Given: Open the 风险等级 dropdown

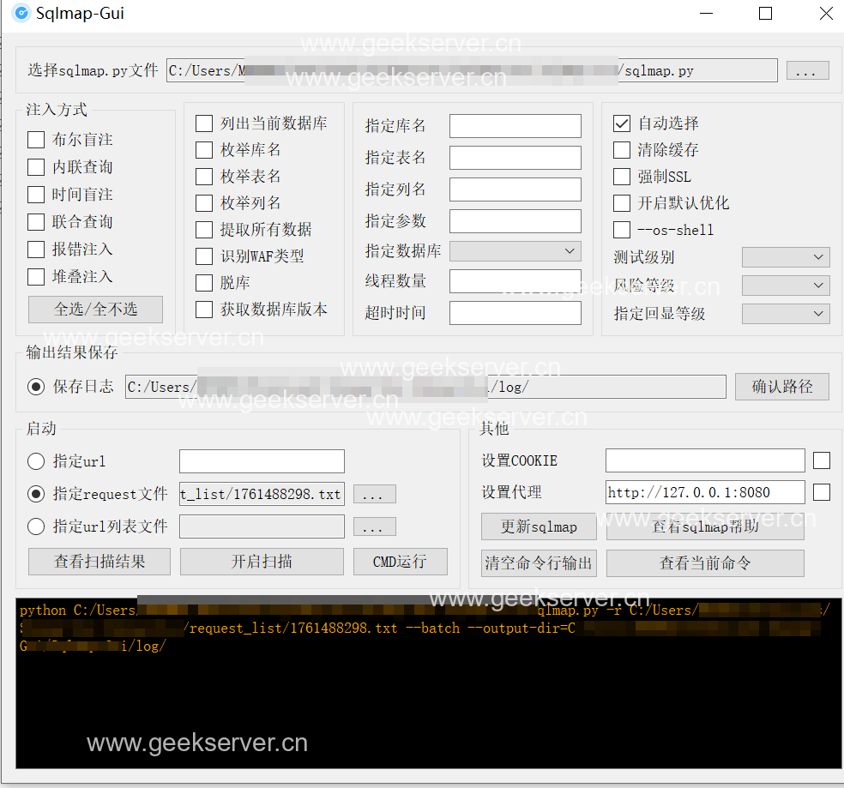Looking at the screenshot, I should pyautogui.click(x=785, y=286).
